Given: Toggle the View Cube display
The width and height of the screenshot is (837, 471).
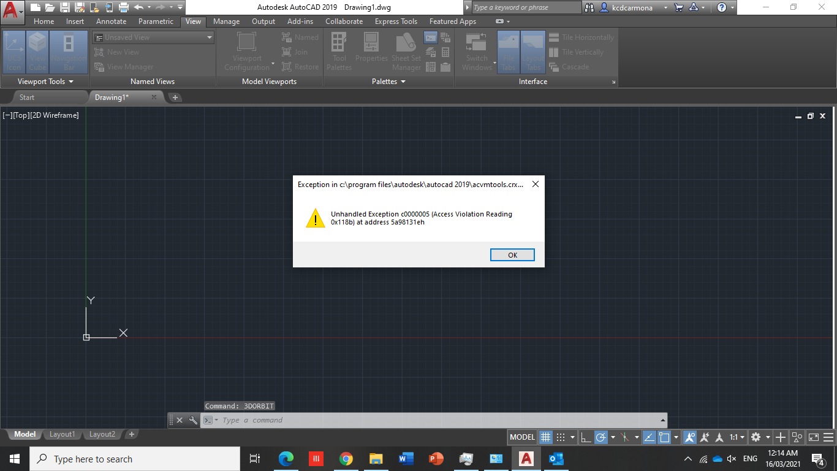Looking at the screenshot, I should 37,53.
